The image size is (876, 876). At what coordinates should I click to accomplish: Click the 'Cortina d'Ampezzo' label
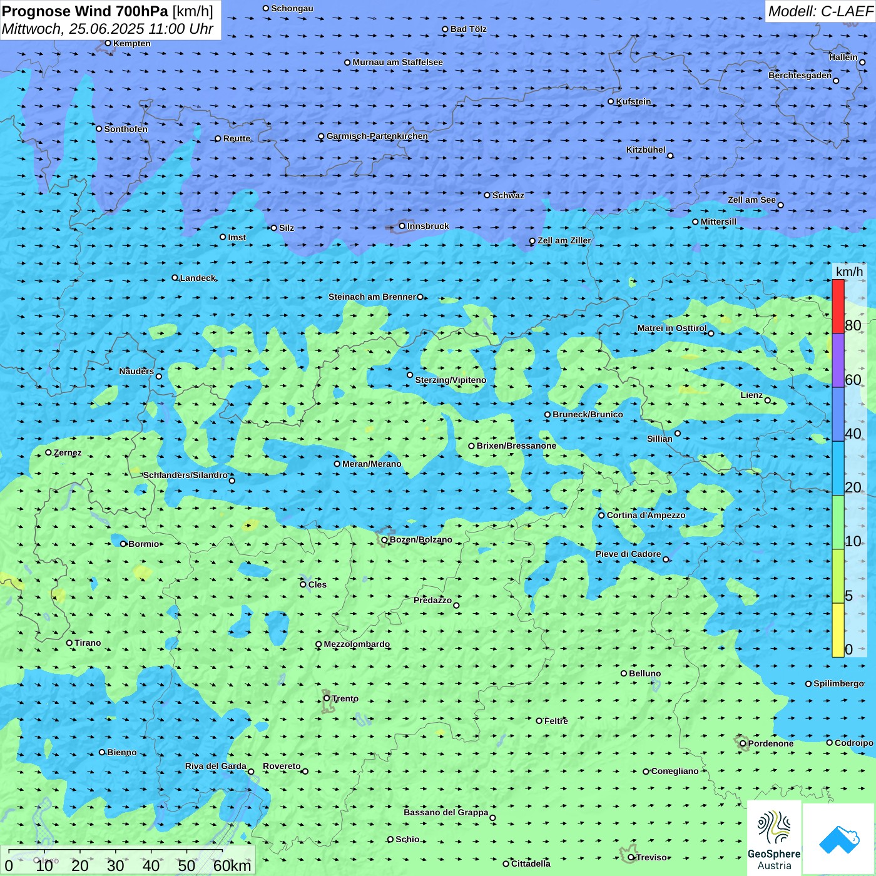(646, 515)
